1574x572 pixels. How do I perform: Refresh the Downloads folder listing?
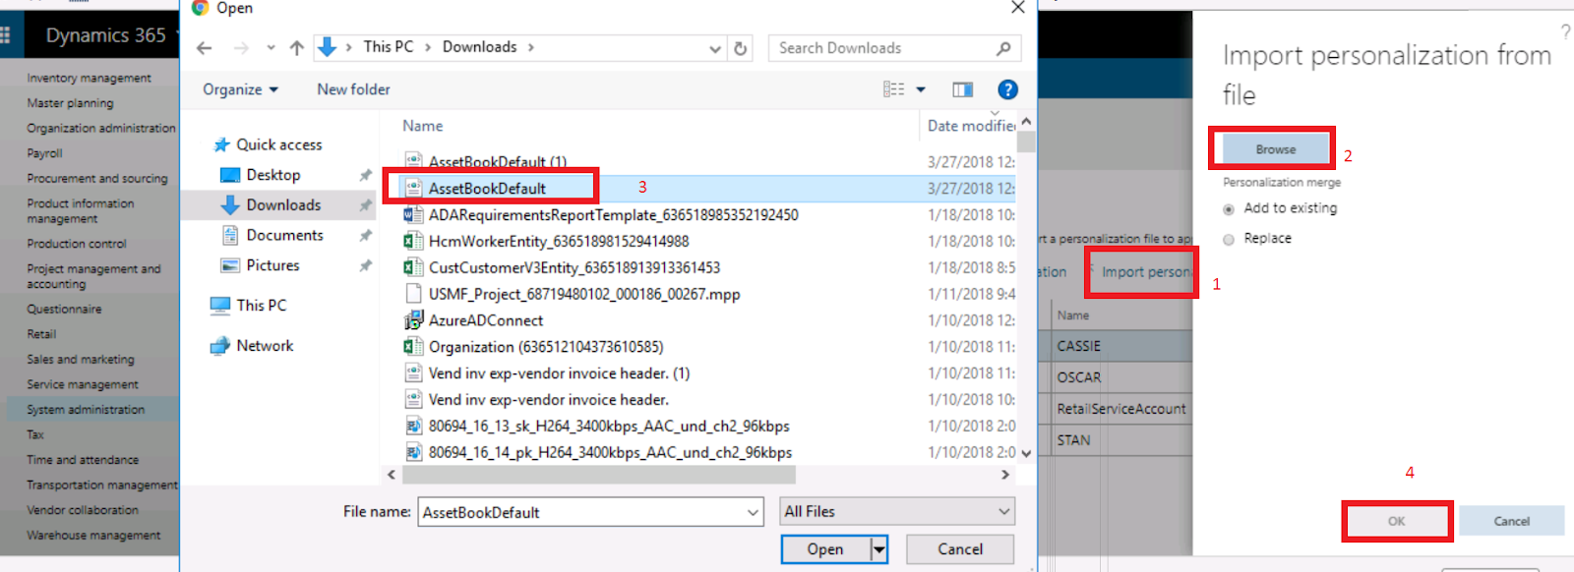pyautogui.click(x=741, y=48)
